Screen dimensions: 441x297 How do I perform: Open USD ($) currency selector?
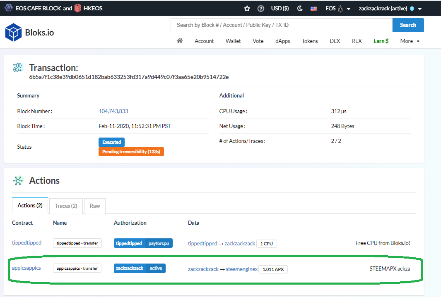tap(280, 8)
